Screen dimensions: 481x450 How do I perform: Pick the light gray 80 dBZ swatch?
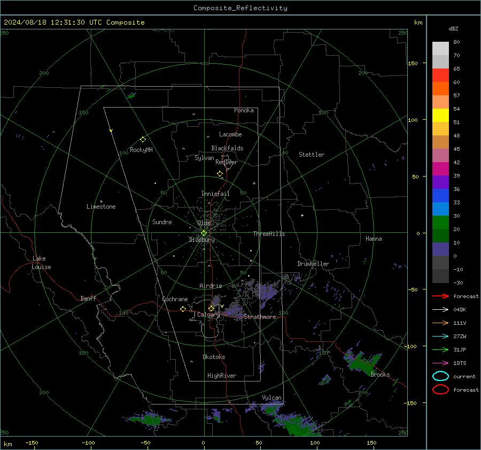[x=440, y=48]
